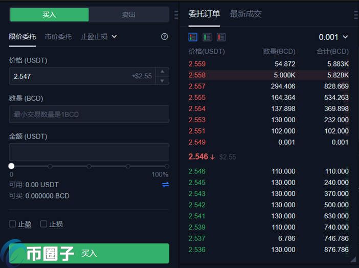This screenshot has width=359, height=268.
Task: Open the 最新成交 recent trades tab
Action: click(245, 14)
